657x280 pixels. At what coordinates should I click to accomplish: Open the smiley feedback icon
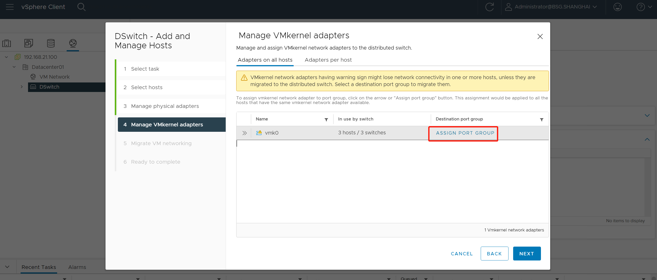[x=617, y=7]
